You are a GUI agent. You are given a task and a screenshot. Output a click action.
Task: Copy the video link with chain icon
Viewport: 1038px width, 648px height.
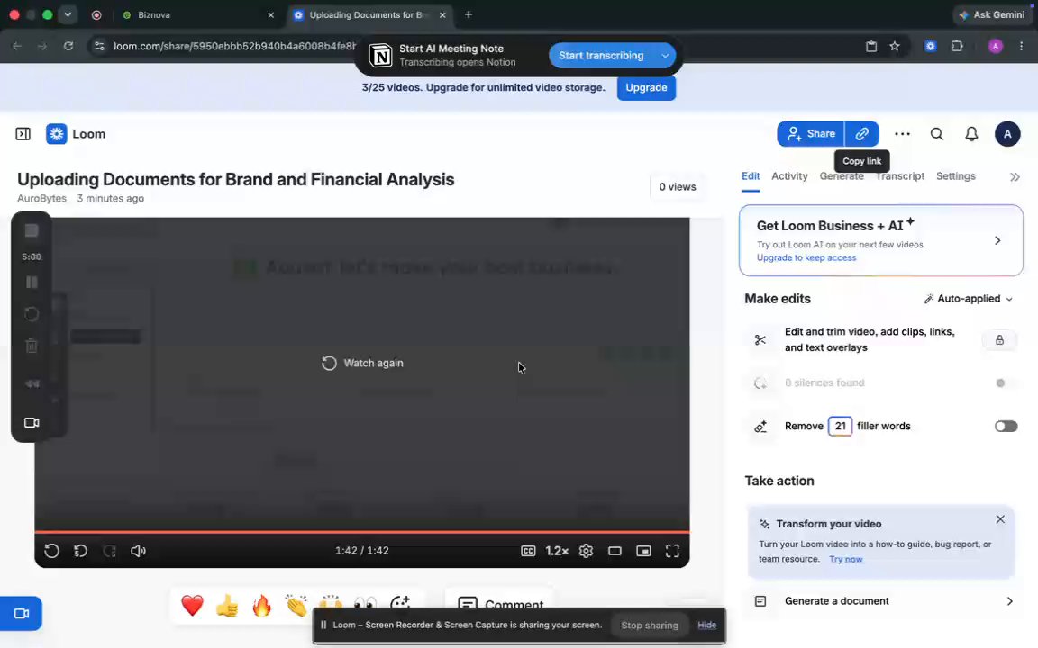tap(862, 133)
